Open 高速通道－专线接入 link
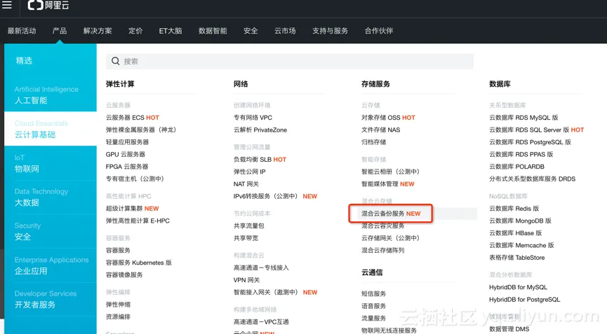Screen dimensions: 607x334 [261, 267]
